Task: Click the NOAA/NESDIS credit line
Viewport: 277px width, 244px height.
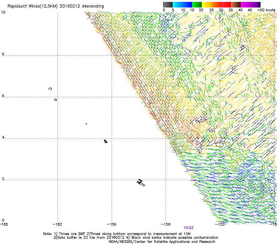Action: [162, 242]
